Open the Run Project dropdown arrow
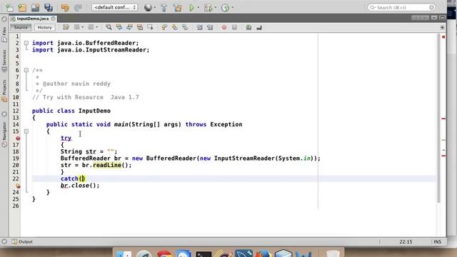The image size is (457, 257). tap(199, 8)
